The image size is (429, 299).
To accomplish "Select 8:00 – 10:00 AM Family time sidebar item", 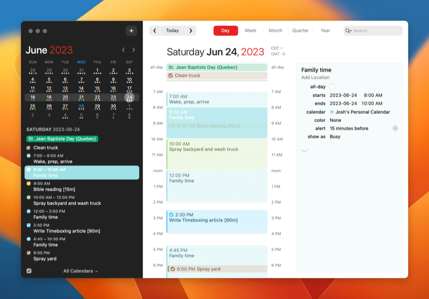I will [x=82, y=173].
